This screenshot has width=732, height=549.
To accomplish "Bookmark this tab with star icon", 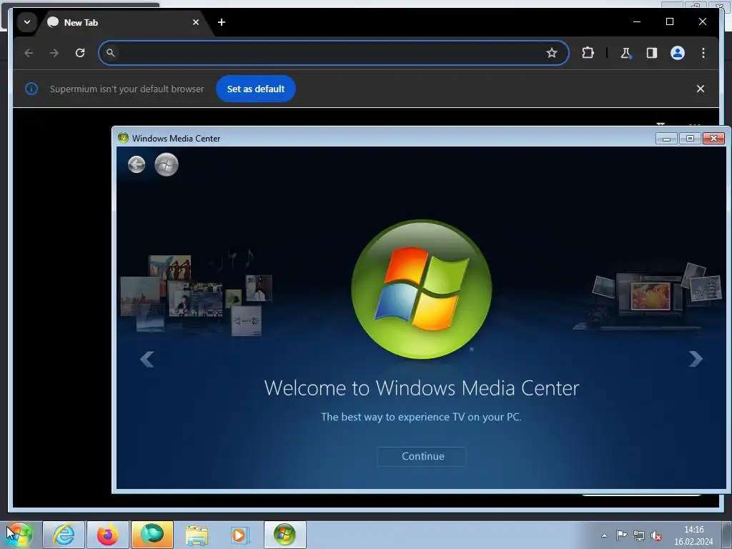I will [x=551, y=53].
